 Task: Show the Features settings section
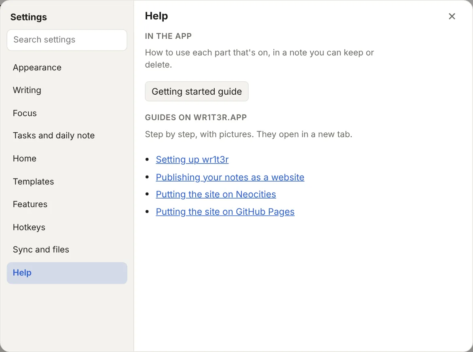point(67,204)
